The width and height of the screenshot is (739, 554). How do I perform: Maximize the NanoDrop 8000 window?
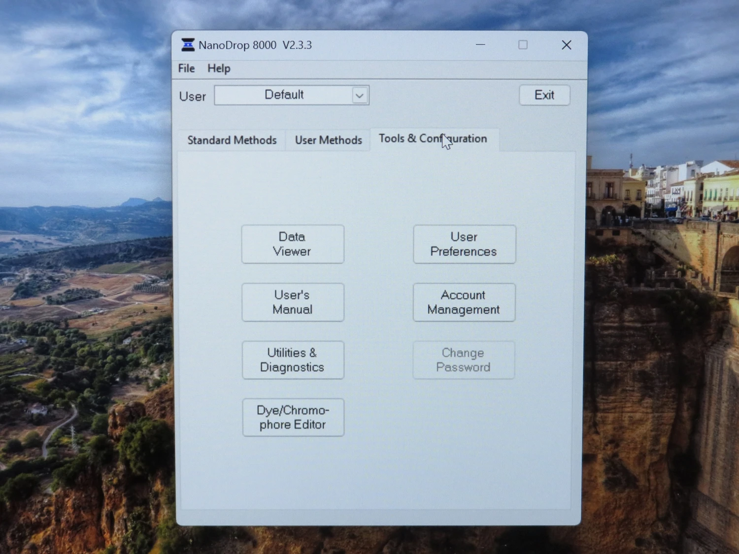click(x=523, y=45)
